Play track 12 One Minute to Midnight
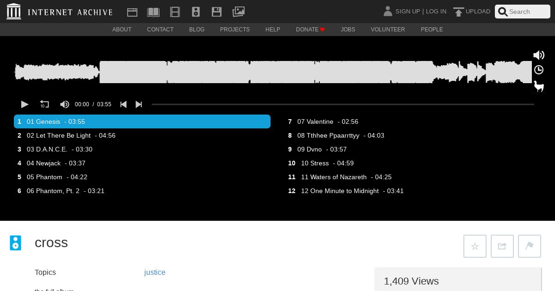The width and height of the screenshot is (555, 291). [413, 191]
